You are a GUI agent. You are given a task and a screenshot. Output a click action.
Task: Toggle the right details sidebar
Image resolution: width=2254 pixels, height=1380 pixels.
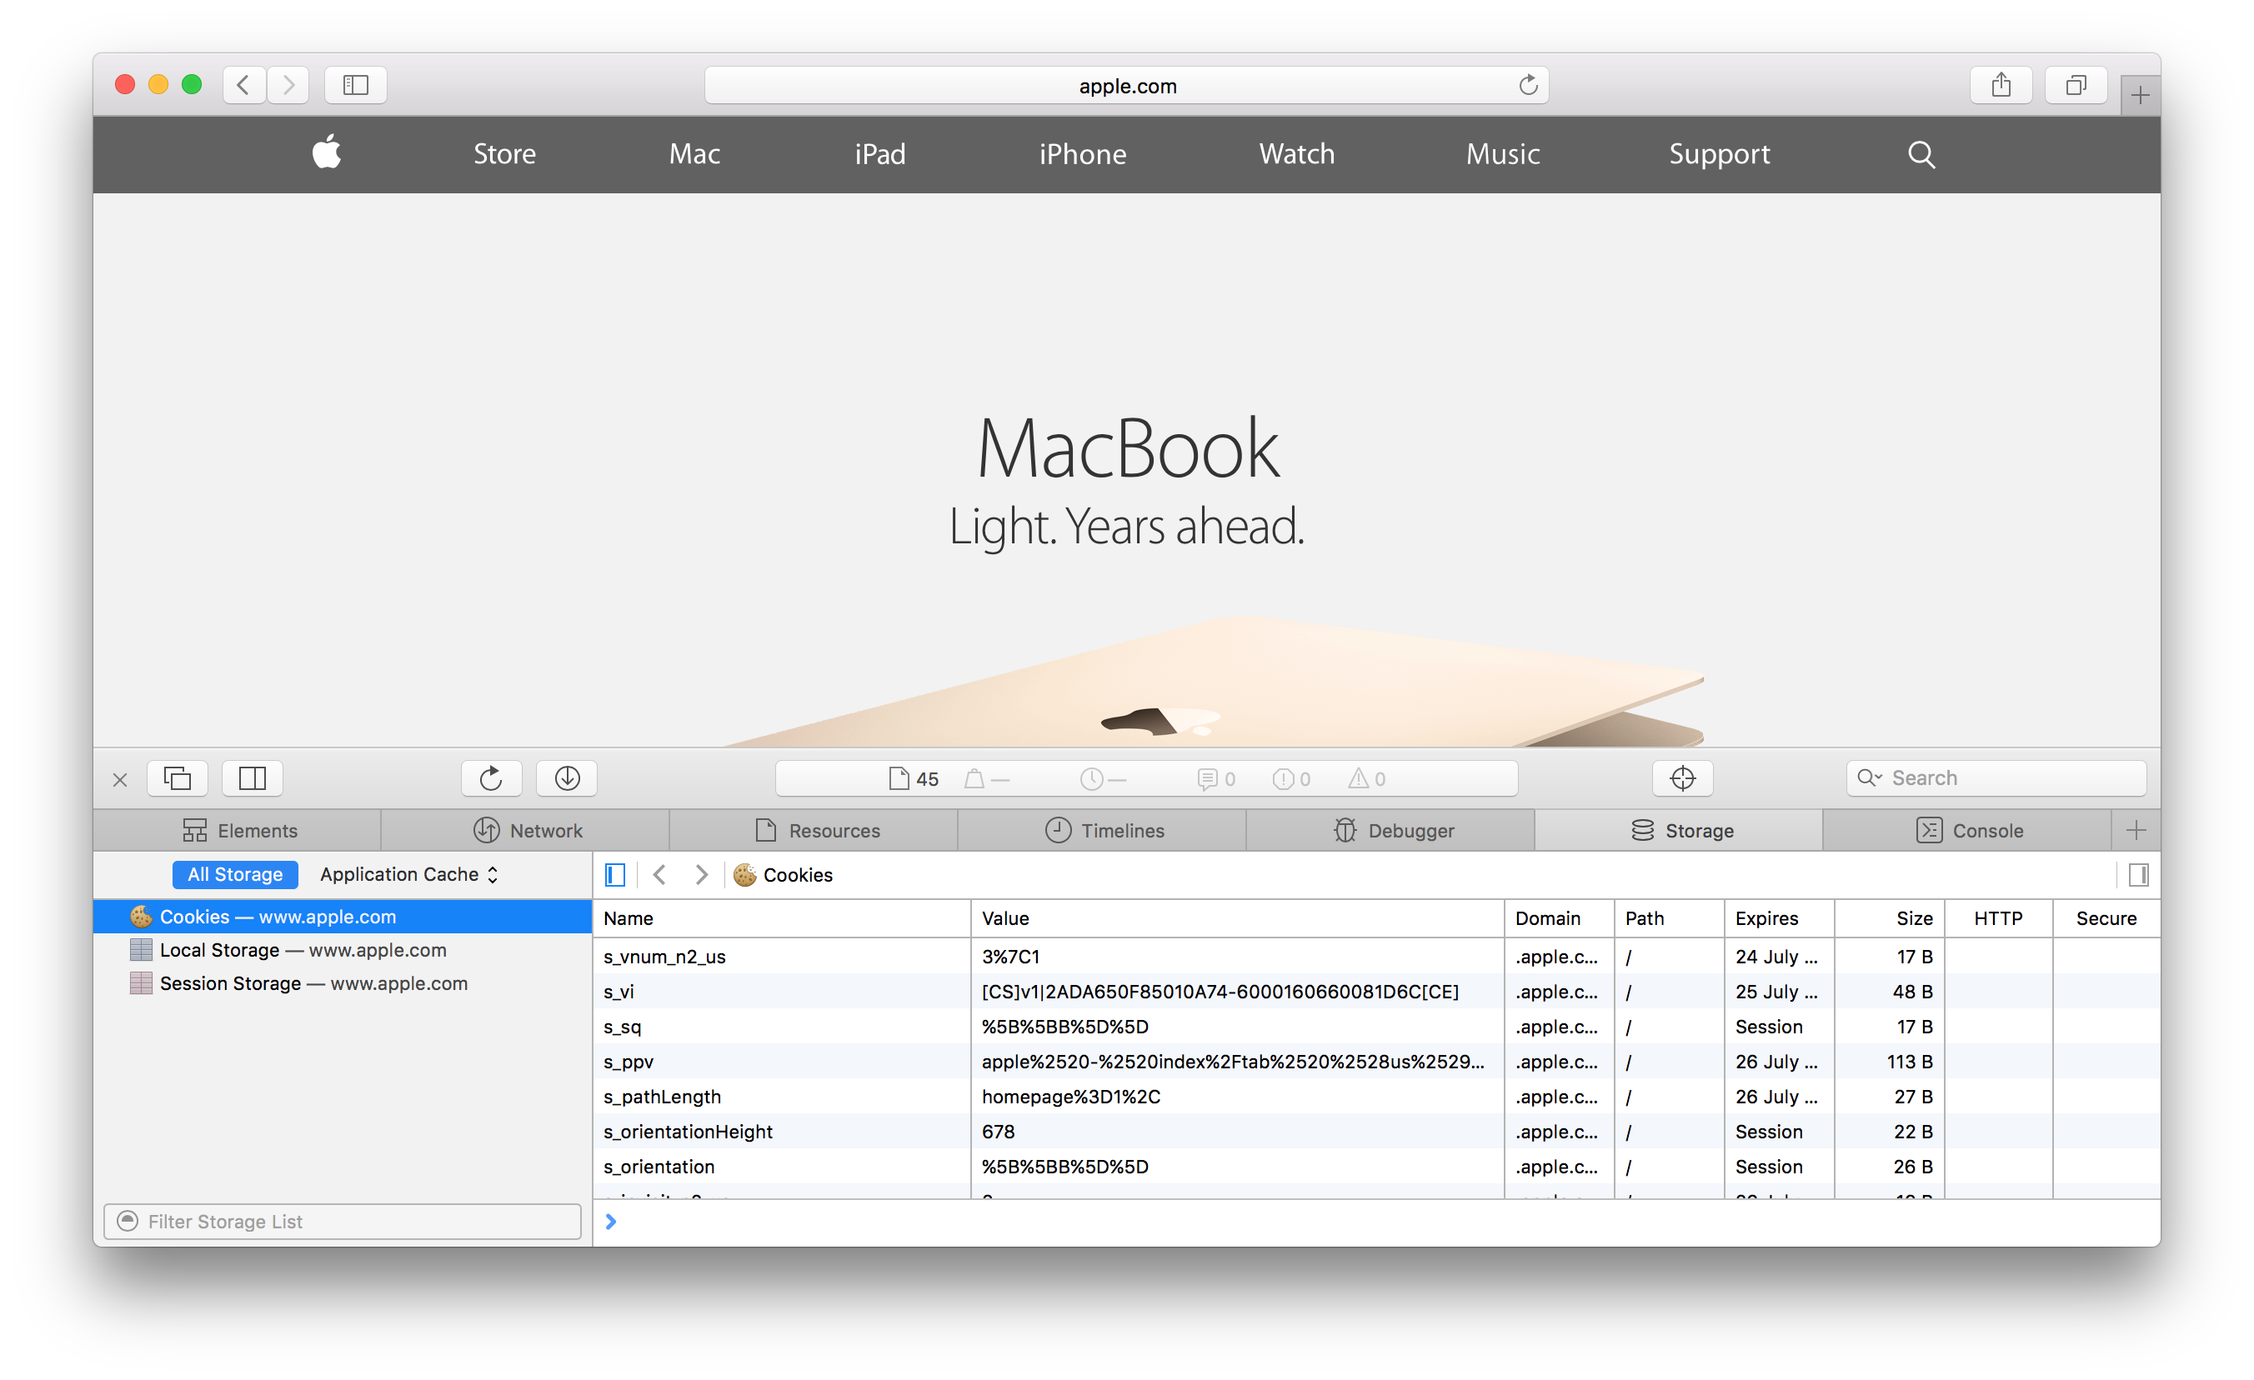click(x=2138, y=875)
